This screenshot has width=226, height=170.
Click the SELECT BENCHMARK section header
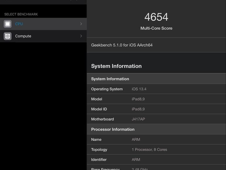point(21,14)
